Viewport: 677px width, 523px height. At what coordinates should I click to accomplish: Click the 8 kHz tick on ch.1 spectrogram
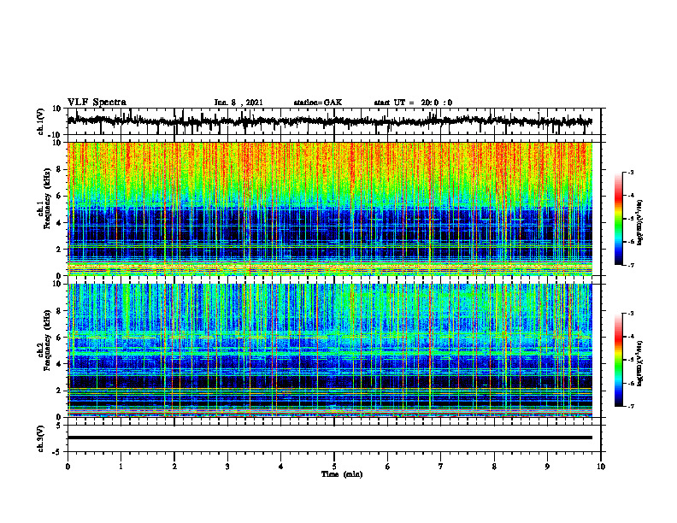point(59,169)
